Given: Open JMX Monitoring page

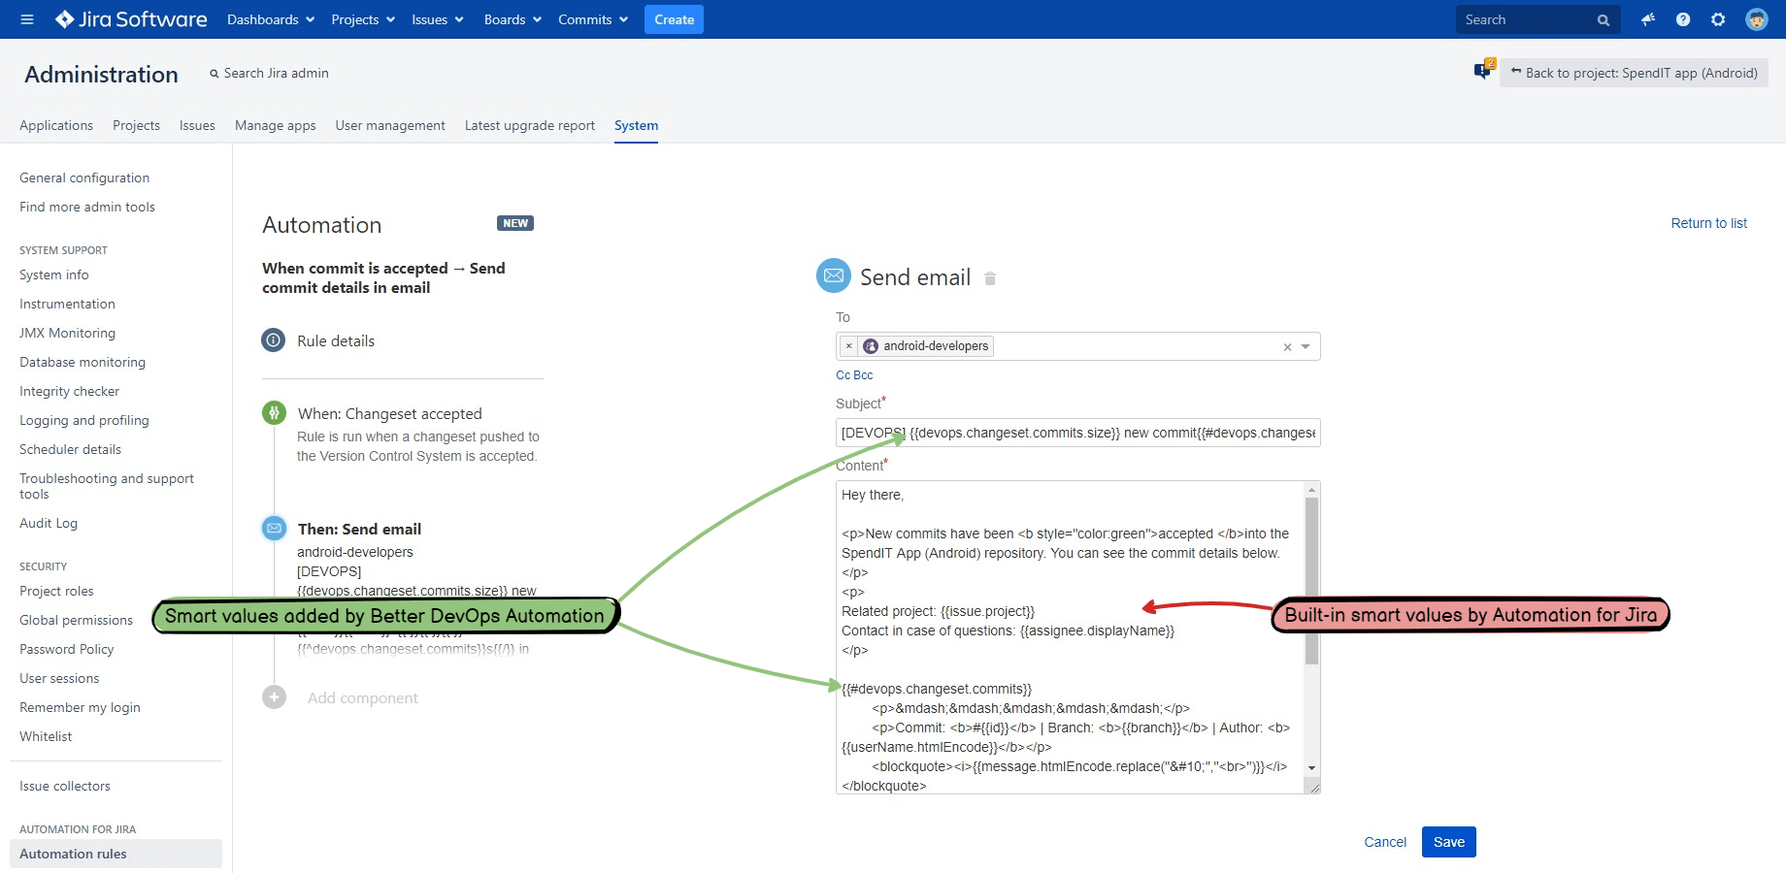Looking at the screenshot, I should click(67, 333).
